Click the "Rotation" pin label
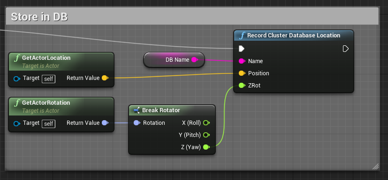This screenshot has width=388, height=180. point(154,123)
